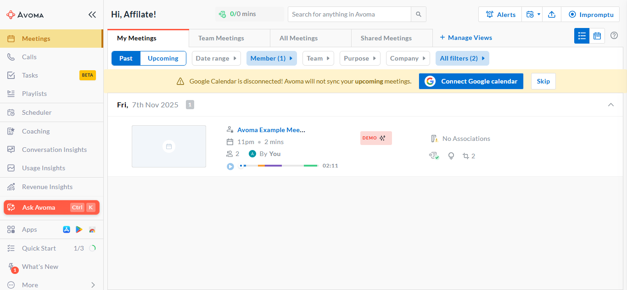
Task: Switch to All Meetings tab
Action: [x=311, y=38]
